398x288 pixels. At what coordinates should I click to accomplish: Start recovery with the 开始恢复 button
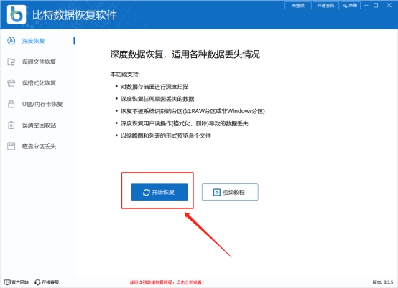[159, 192]
